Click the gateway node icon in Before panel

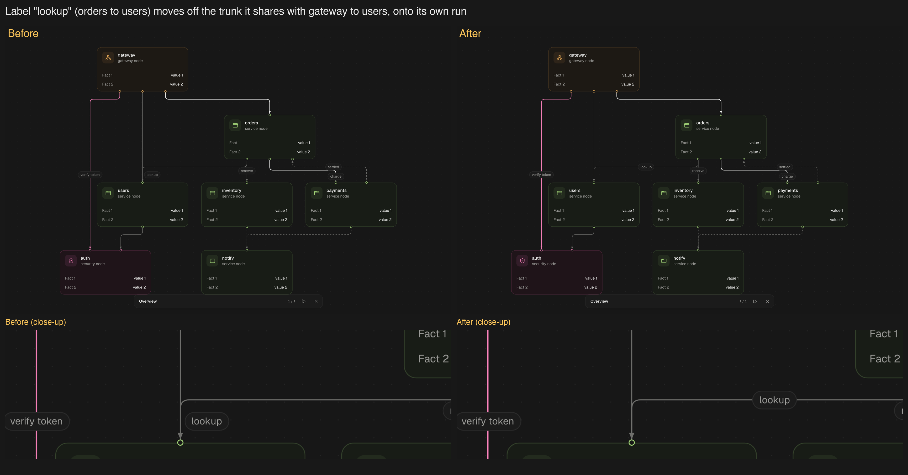point(108,58)
